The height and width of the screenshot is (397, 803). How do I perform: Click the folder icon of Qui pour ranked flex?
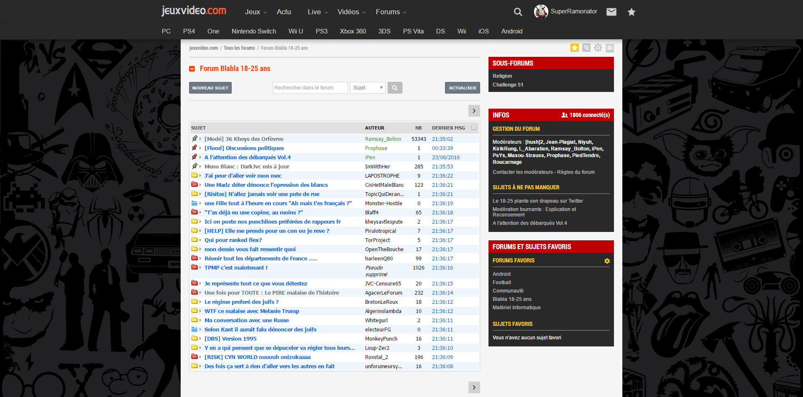(x=194, y=240)
